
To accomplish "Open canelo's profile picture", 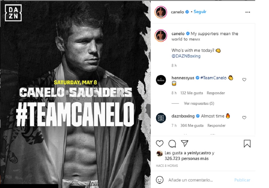I will (x=161, y=12).
